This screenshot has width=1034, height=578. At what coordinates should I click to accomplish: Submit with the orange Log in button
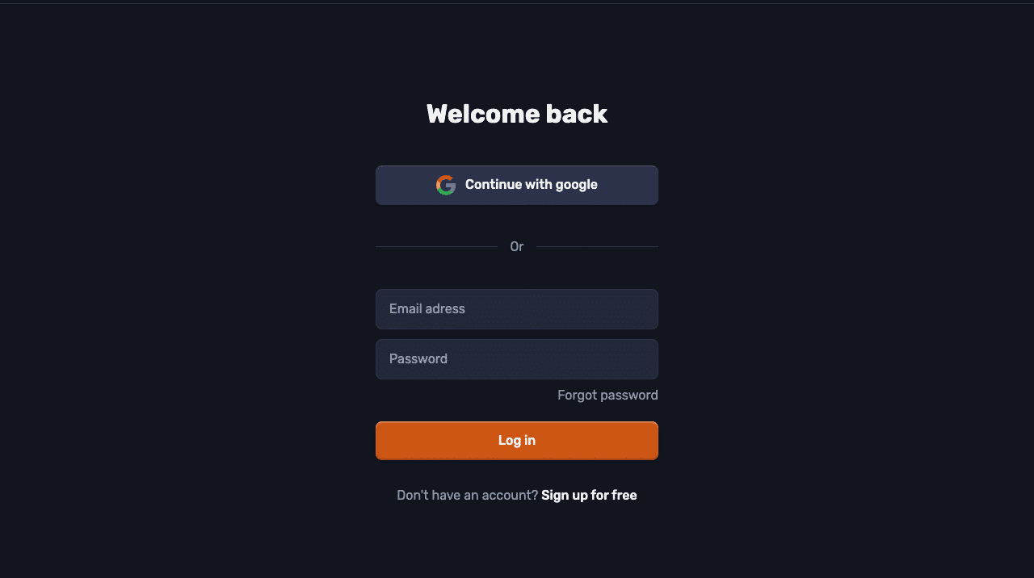point(517,441)
